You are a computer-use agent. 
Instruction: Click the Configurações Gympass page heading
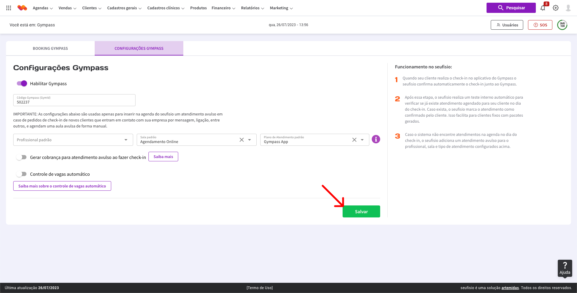(x=61, y=68)
